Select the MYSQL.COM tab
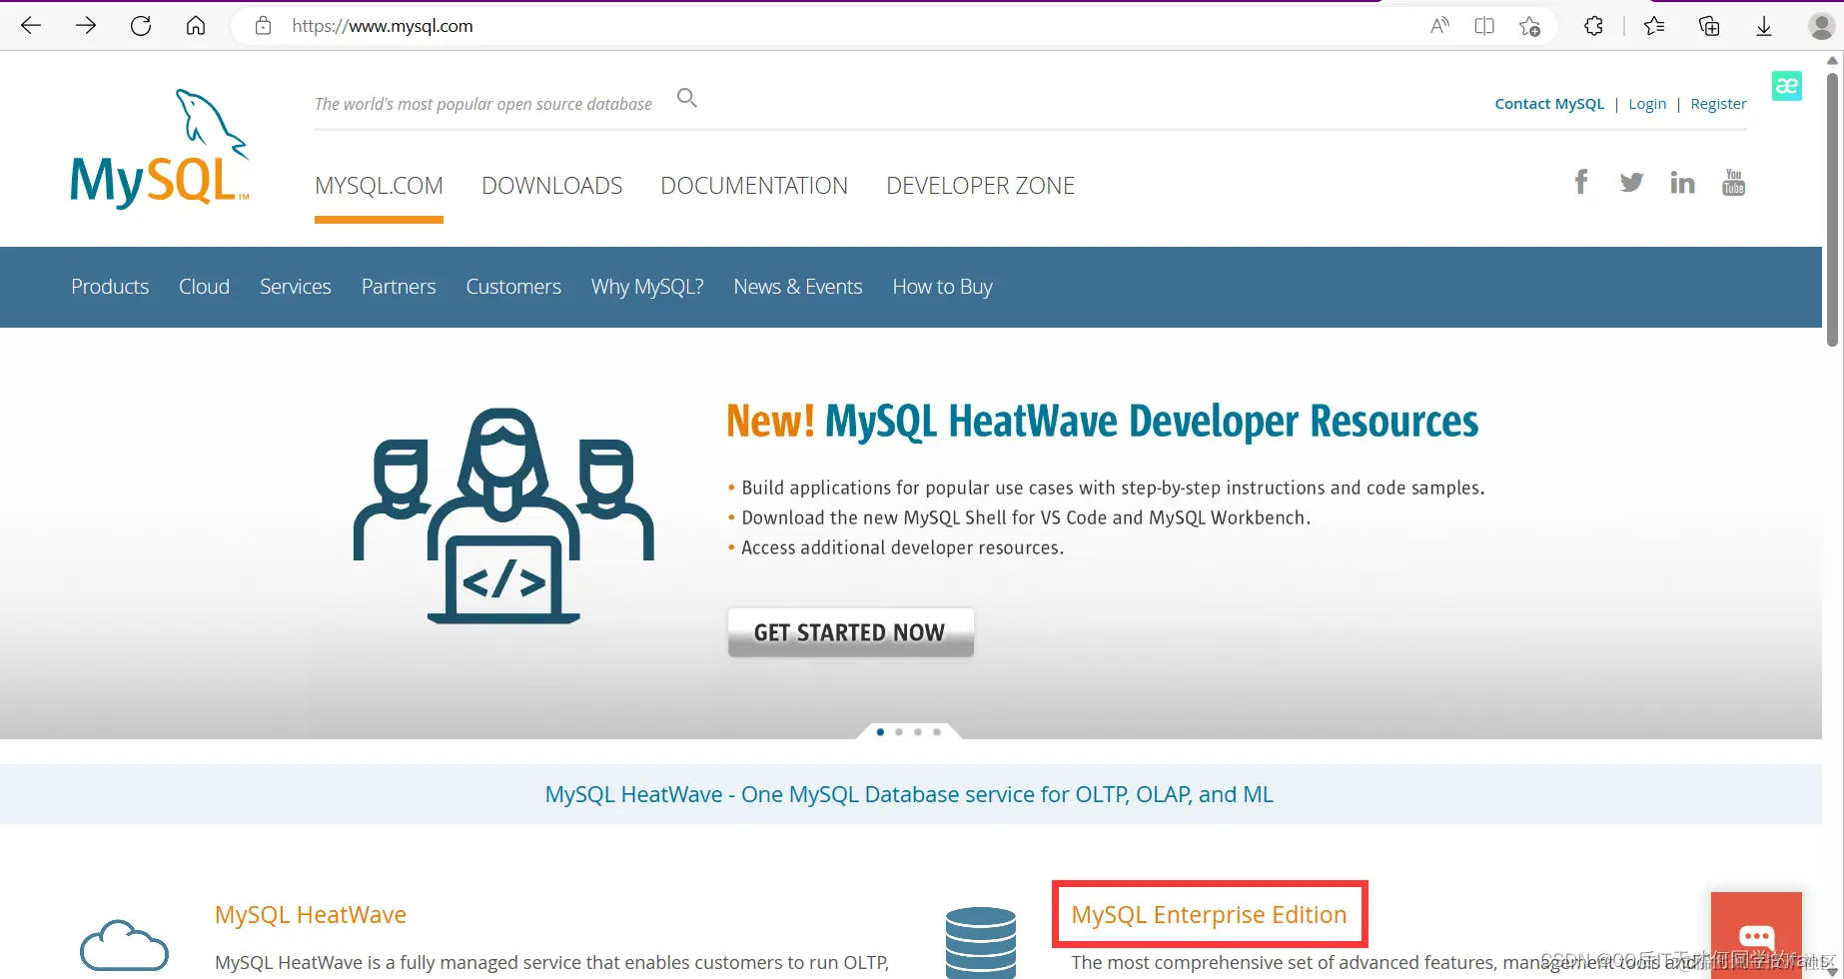This screenshot has height=979, width=1844. tap(379, 186)
